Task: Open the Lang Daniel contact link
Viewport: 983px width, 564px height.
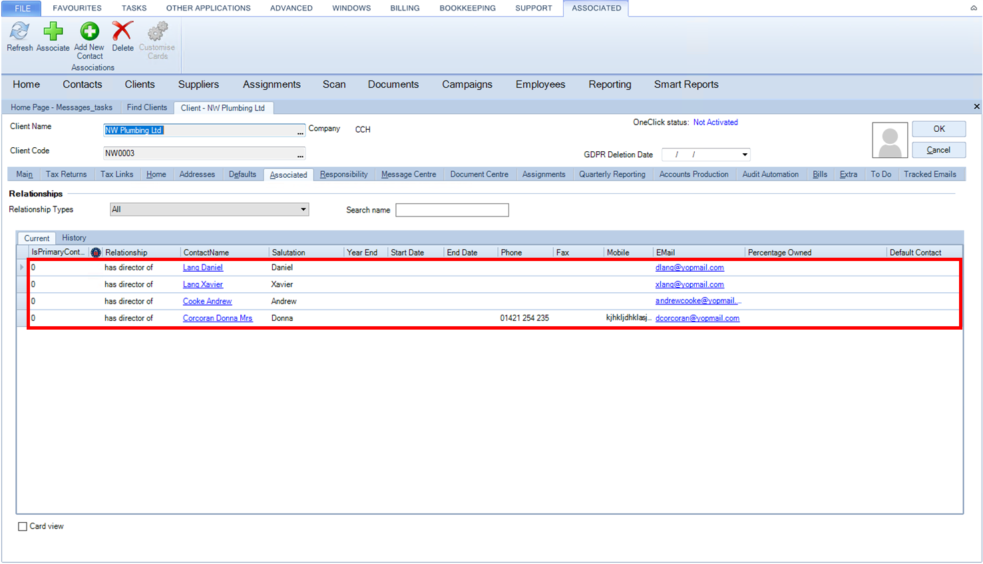Action: click(x=203, y=268)
